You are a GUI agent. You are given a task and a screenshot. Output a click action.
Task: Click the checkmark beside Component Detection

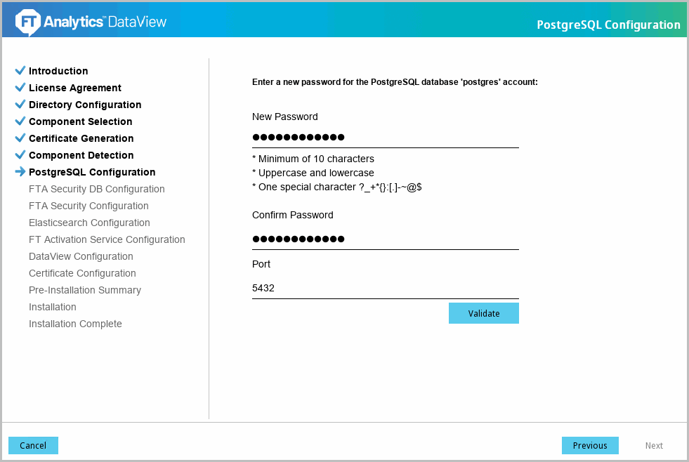(20, 155)
